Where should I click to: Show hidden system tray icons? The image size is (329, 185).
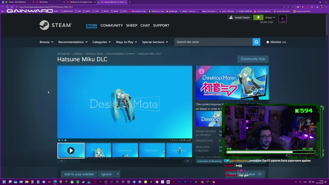point(296,182)
